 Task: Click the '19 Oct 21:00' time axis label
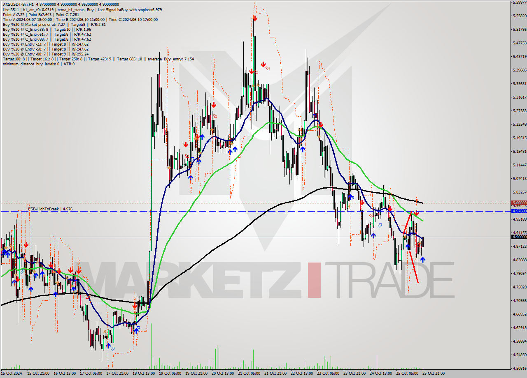click(x=196, y=373)
